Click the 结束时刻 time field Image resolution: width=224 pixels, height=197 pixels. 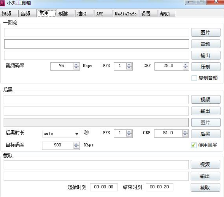click(x=160, y=187)
